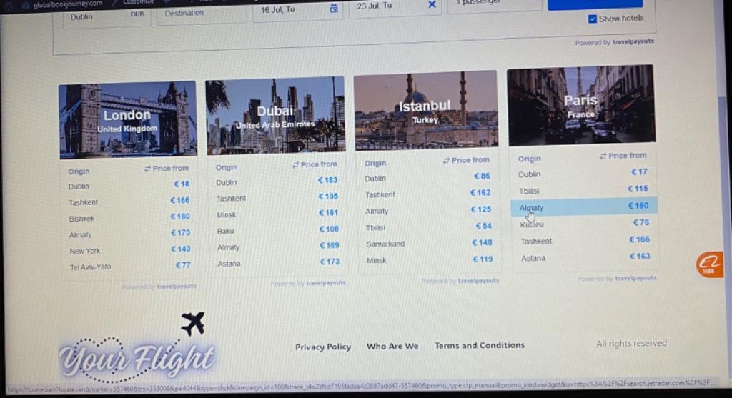Open the 23 Jul return date field
This screenshot has height=398, width=732.
395,6
